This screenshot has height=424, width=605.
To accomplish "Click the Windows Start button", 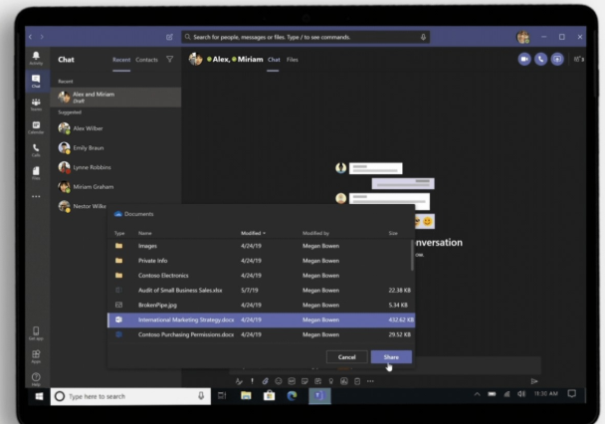I will pyautogui.click(x=40, y=395).
